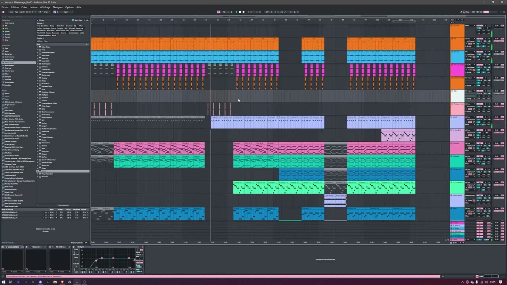Image resolution: width=507 pixels, height=285 pixels.
Task: Adjust the Hit track volume slider
Action: point(479,41)
